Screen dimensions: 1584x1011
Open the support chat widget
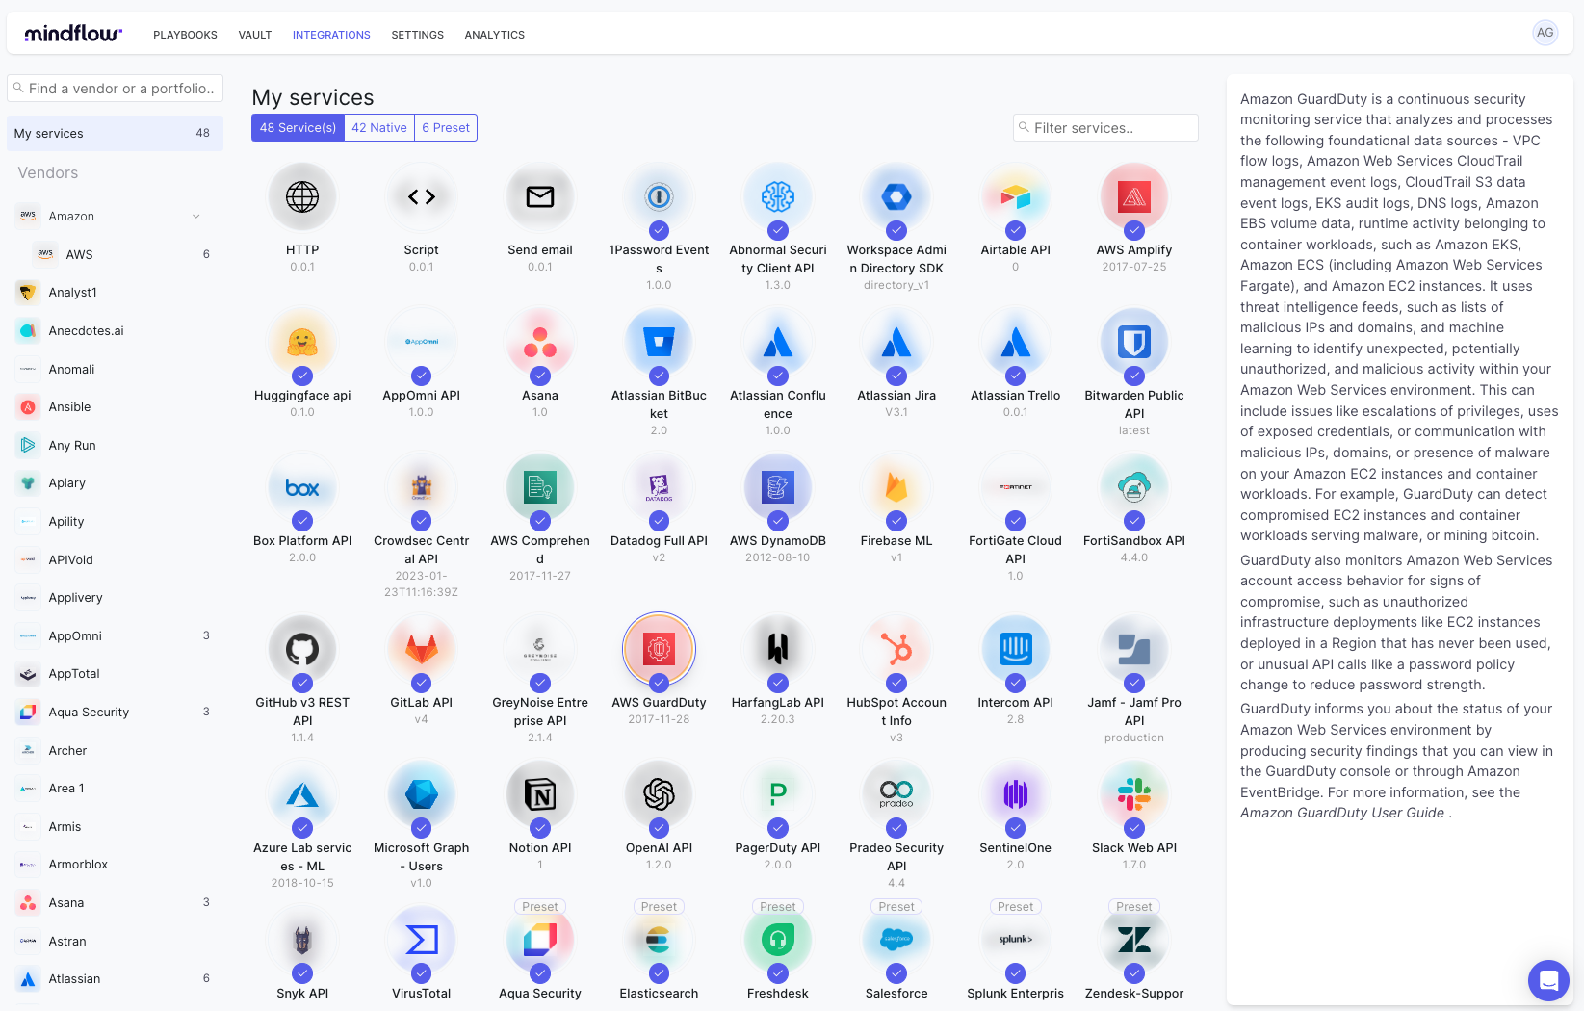[x=1548, y=980]
